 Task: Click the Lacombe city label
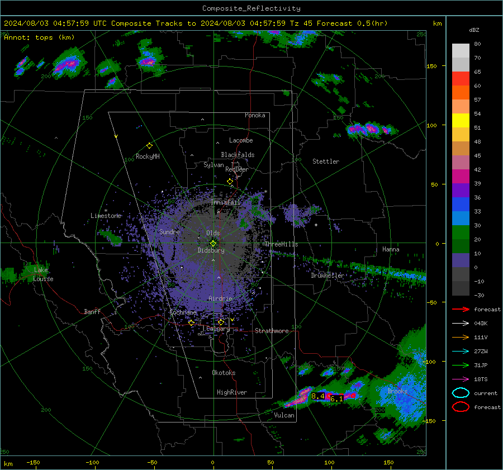tap(241, 140)
